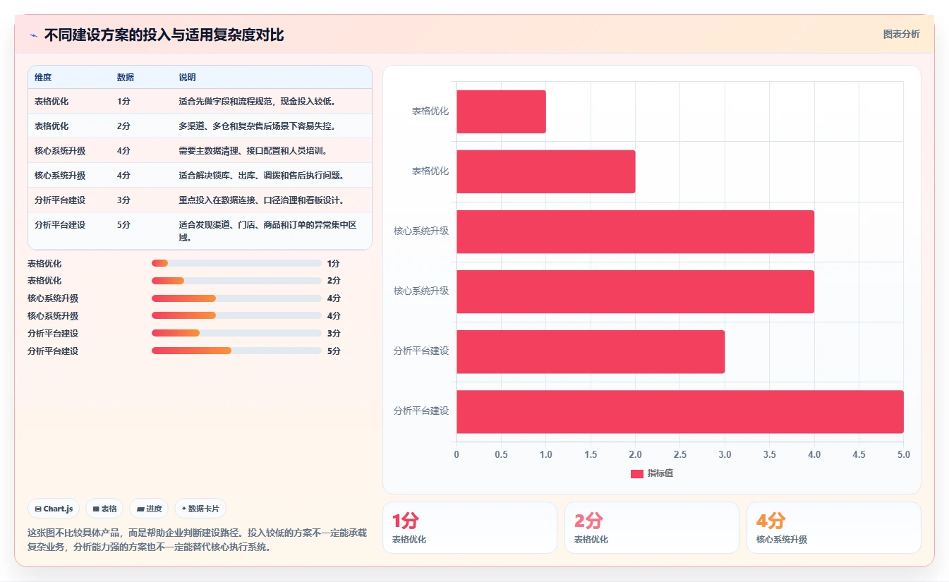
Task: Select the 进度 tag chip
Action: coord(149,509)
